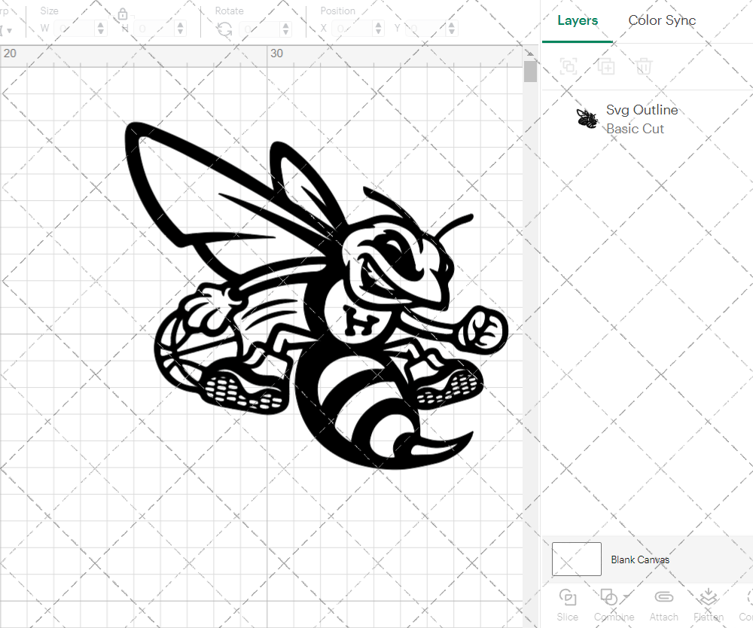Click the bee layer thumbnail toggle selection
The width and height of the screenshot is (753, 628).
point(587,118)
